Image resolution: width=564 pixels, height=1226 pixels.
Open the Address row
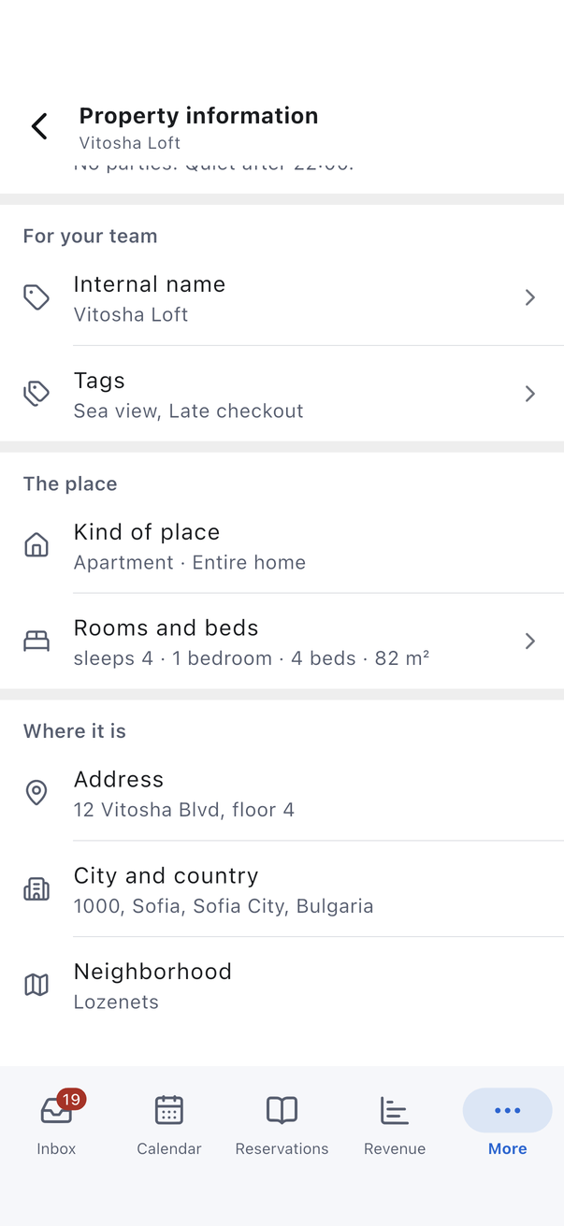click(x=282, y=793)
